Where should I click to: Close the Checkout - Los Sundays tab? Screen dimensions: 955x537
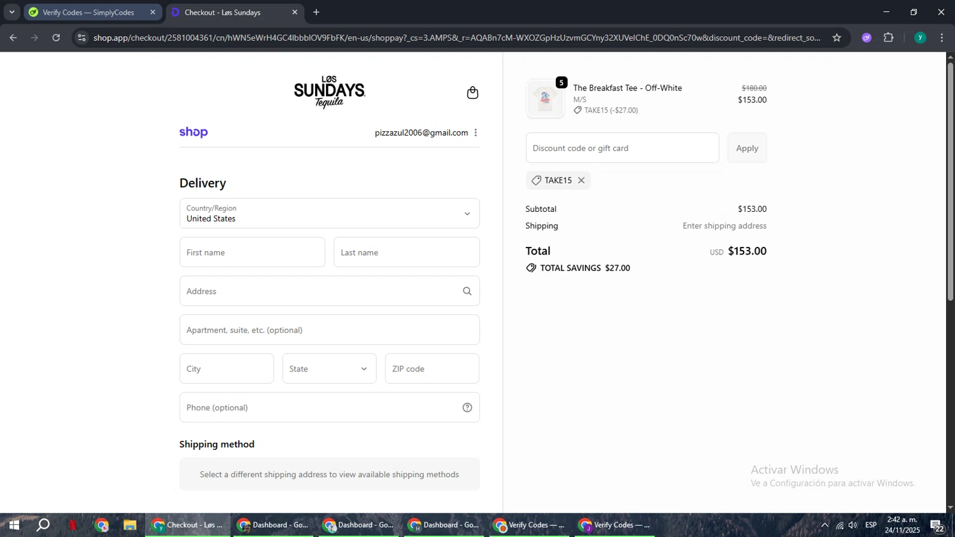click(x=295, y=12)
